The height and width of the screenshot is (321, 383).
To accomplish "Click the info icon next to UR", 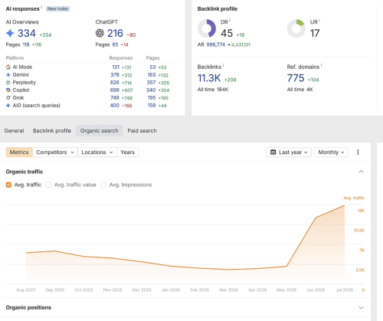I will 319,20.
